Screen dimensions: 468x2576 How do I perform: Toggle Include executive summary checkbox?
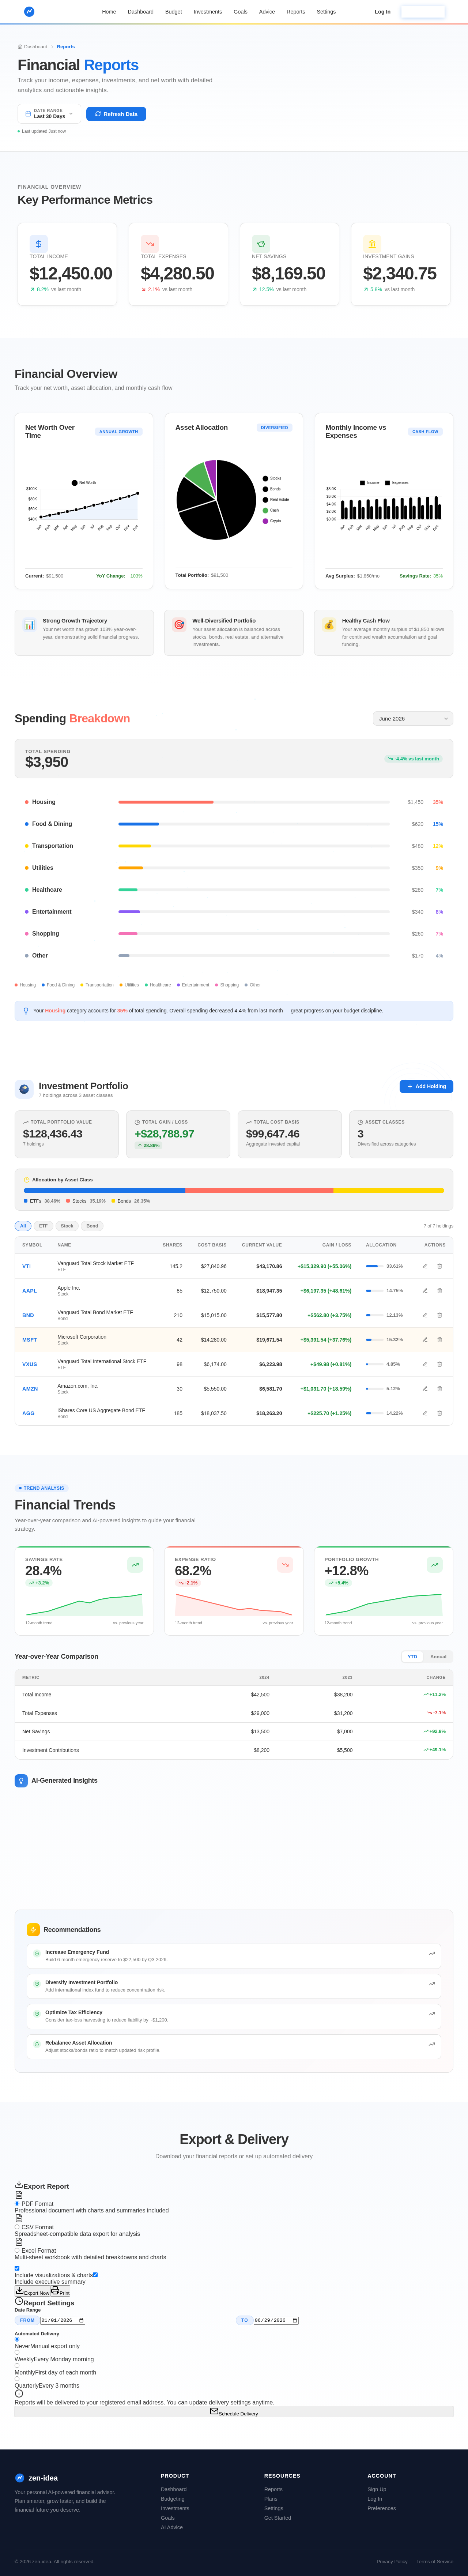click(x=95, y=2275)
